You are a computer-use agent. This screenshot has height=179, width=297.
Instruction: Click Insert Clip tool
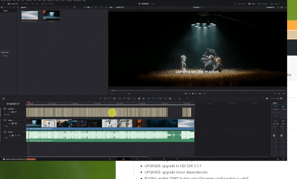click(x=120, y=98)
